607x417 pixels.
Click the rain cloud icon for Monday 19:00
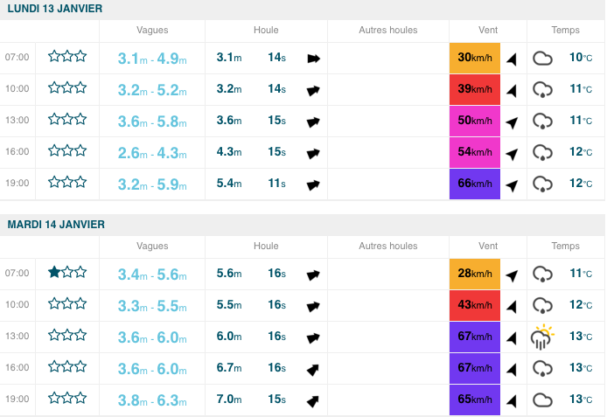tap(543, 184)
